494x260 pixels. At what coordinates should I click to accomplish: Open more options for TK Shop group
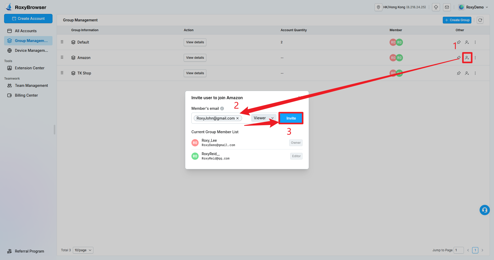475,73
